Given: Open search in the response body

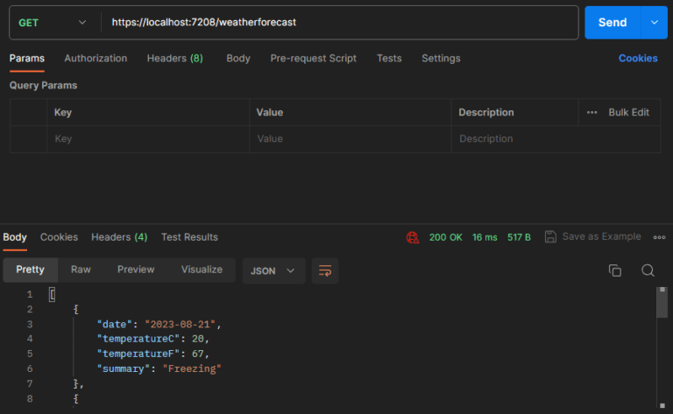Looking at the screenshot, I should pos(648,270).
